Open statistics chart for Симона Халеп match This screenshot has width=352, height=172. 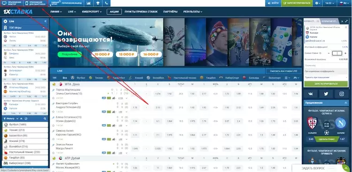click(x=114, y=139)
